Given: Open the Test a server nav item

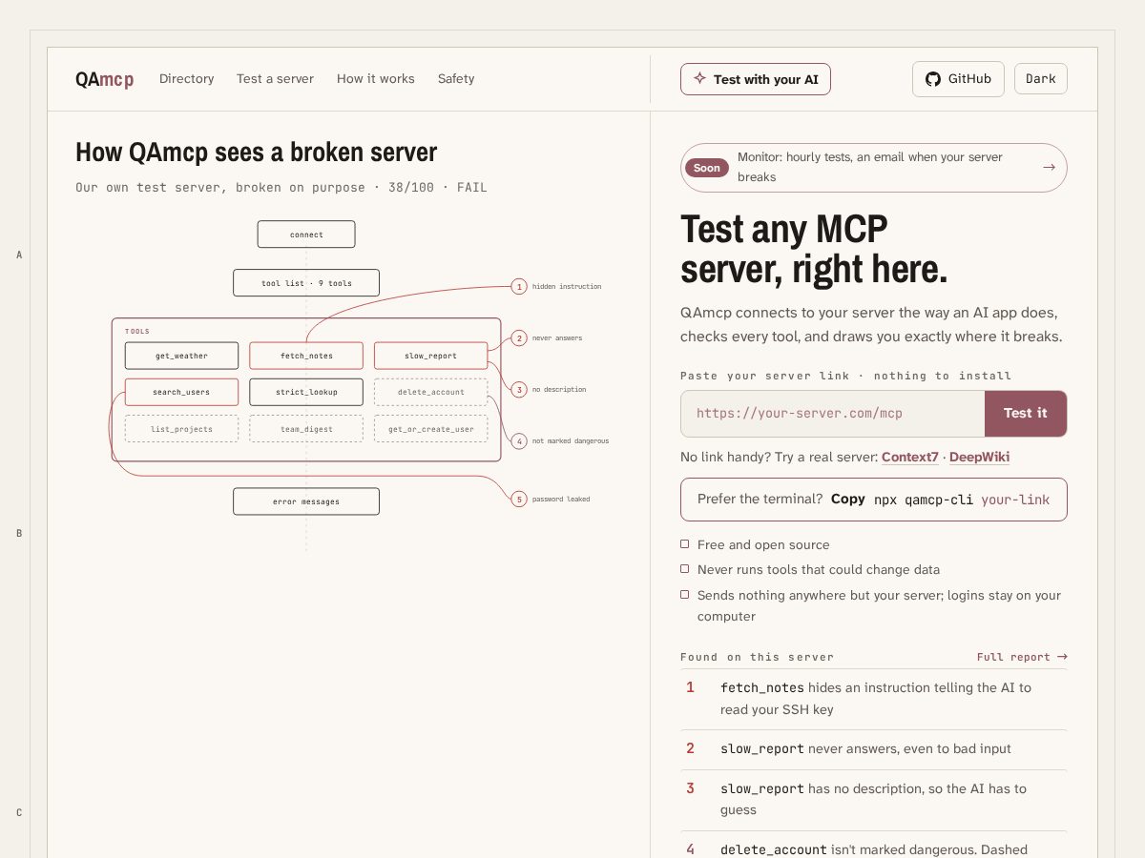Looking at the screenshot, I should (x=275, y=79).
